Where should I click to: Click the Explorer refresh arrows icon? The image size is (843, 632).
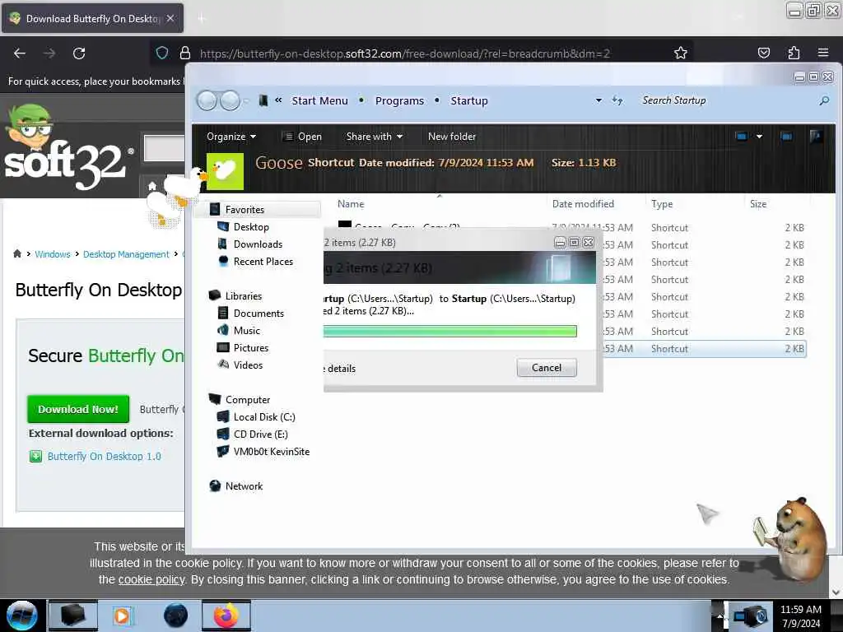[x=617, y=100]
